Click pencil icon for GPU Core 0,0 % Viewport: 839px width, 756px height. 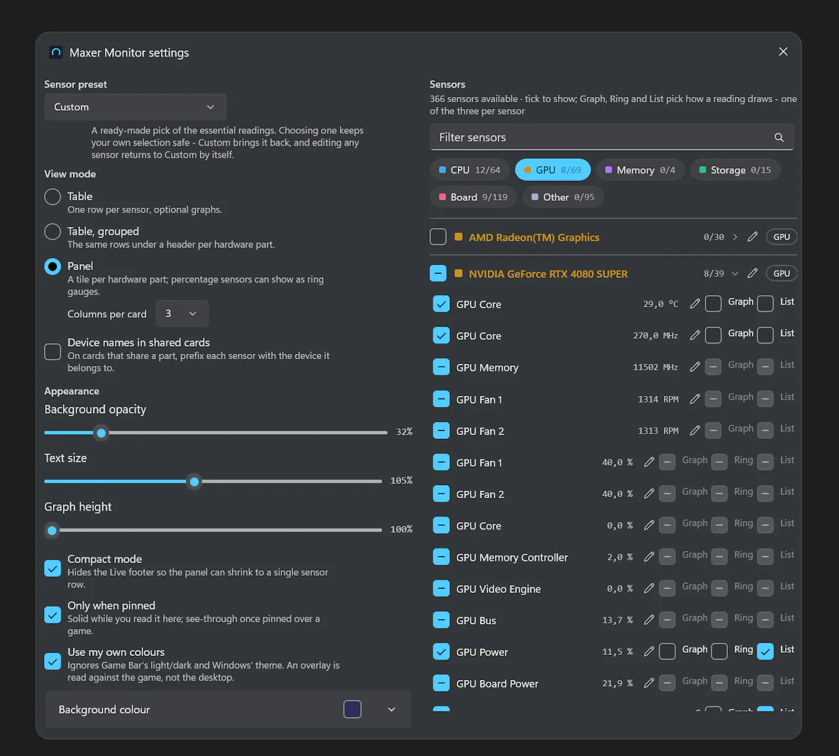(x=649, y=525)
